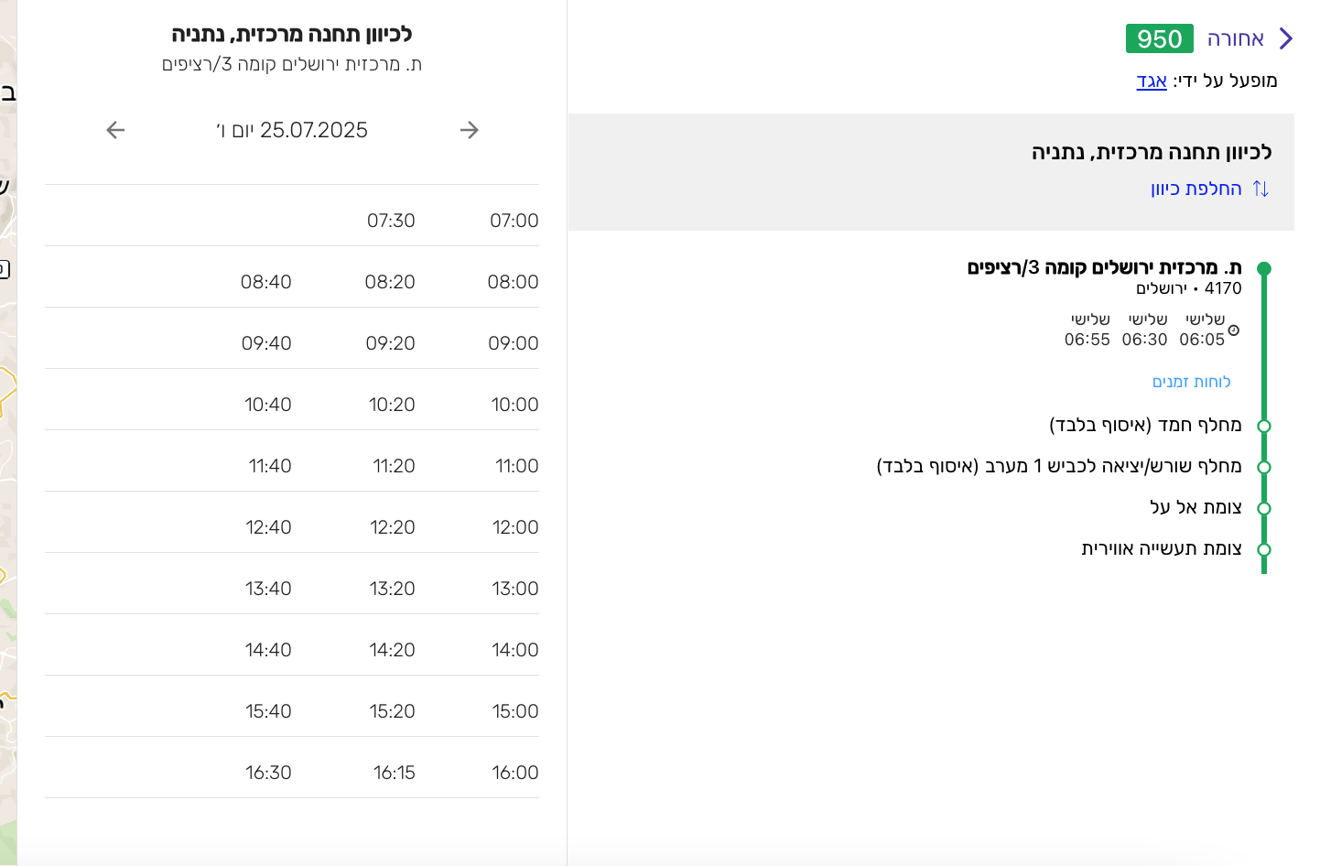Advance to next day with right arrow
Image resolution: width=1320 pixels, height=866 pixels.
(470, 130)
